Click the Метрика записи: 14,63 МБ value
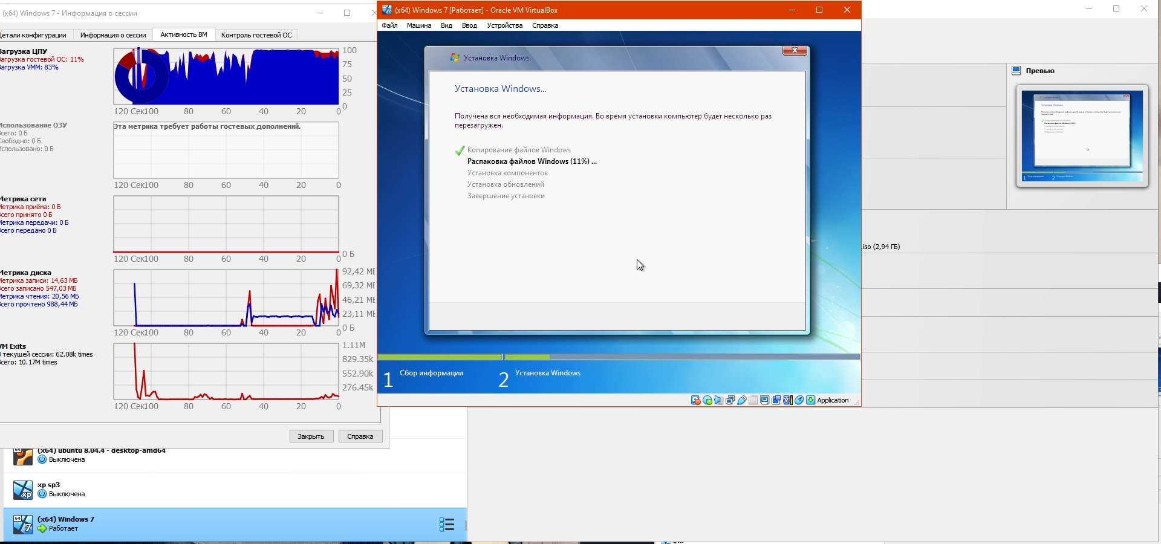This screenshot has width=1161, height=544. (x=39, y=280)
